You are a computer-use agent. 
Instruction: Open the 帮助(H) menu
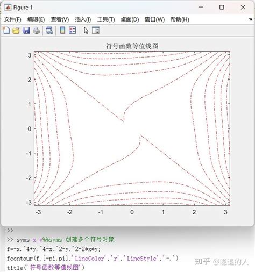pyautogui.click(x=180, y=19)
